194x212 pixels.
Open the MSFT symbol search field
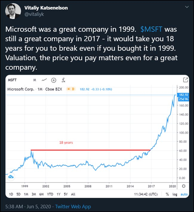pyautogui.click(x=12, y=80)
